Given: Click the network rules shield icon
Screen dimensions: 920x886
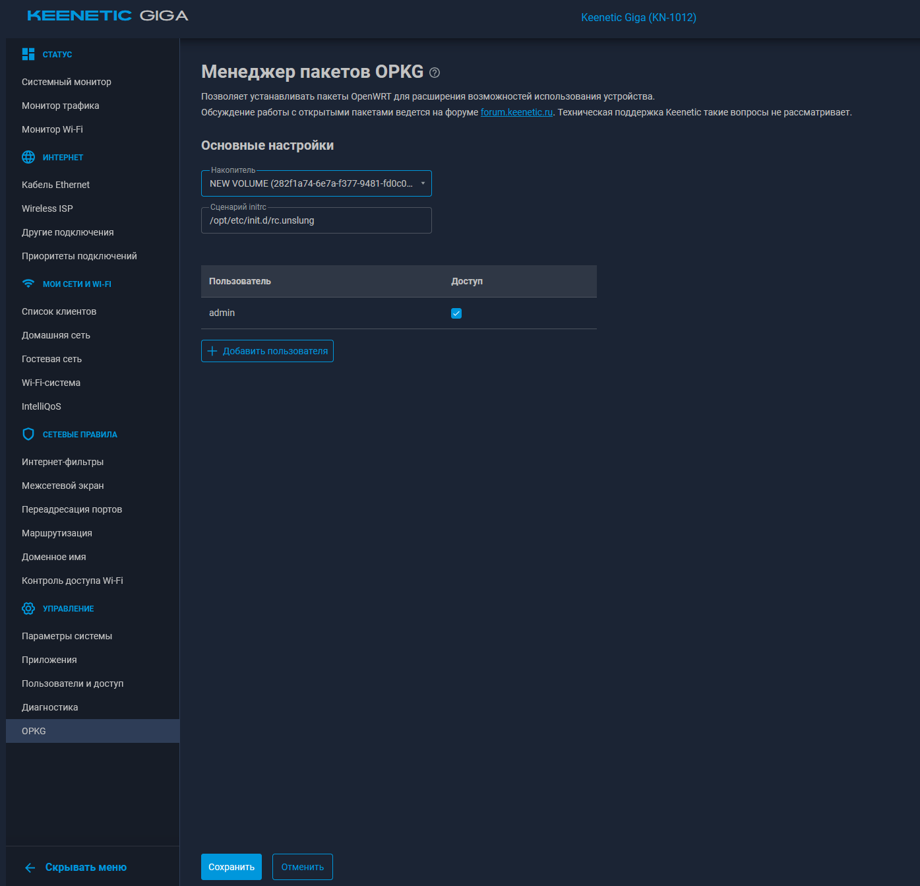Looking at the screenshot, I should pos(28,434).
